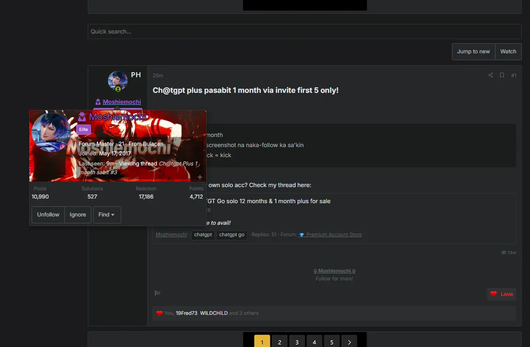Click the thread title 'Ch@tgpt plus pasabit'
The width and height of the screenshot is (530, 347).
point(246,90)
